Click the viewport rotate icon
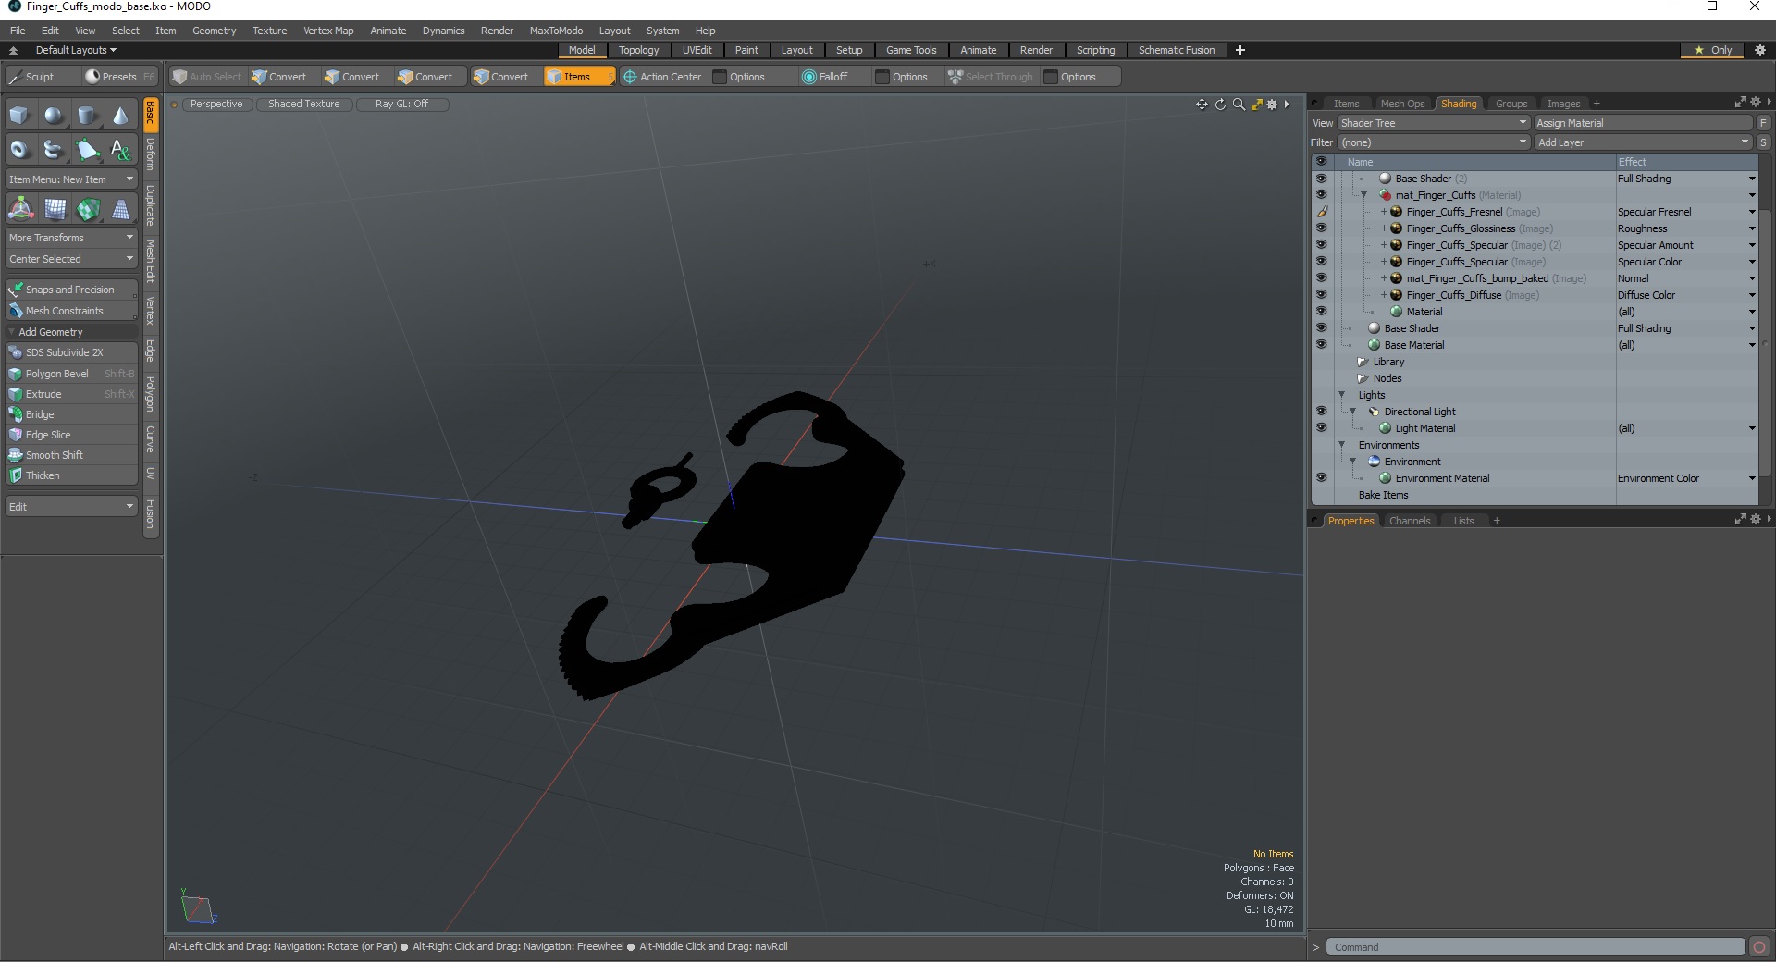Image resolution: width=1776 pixels, height=962 pixels. coord(1220,105)
